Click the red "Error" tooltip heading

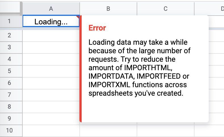(x=97, y=28)
